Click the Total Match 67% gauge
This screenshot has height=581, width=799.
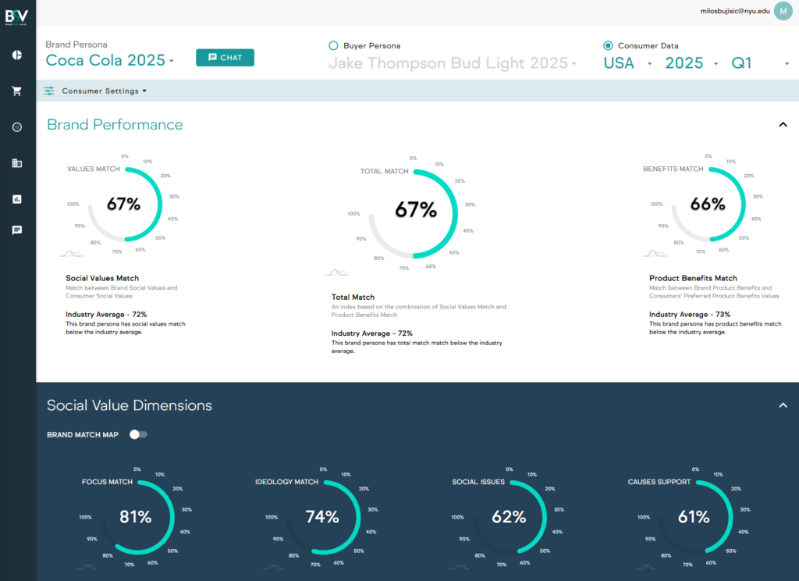click(x=415, y=210)
